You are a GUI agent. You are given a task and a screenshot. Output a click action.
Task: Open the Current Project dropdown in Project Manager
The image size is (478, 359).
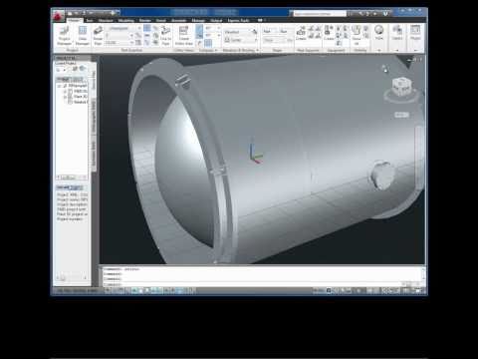click(62, 69)
